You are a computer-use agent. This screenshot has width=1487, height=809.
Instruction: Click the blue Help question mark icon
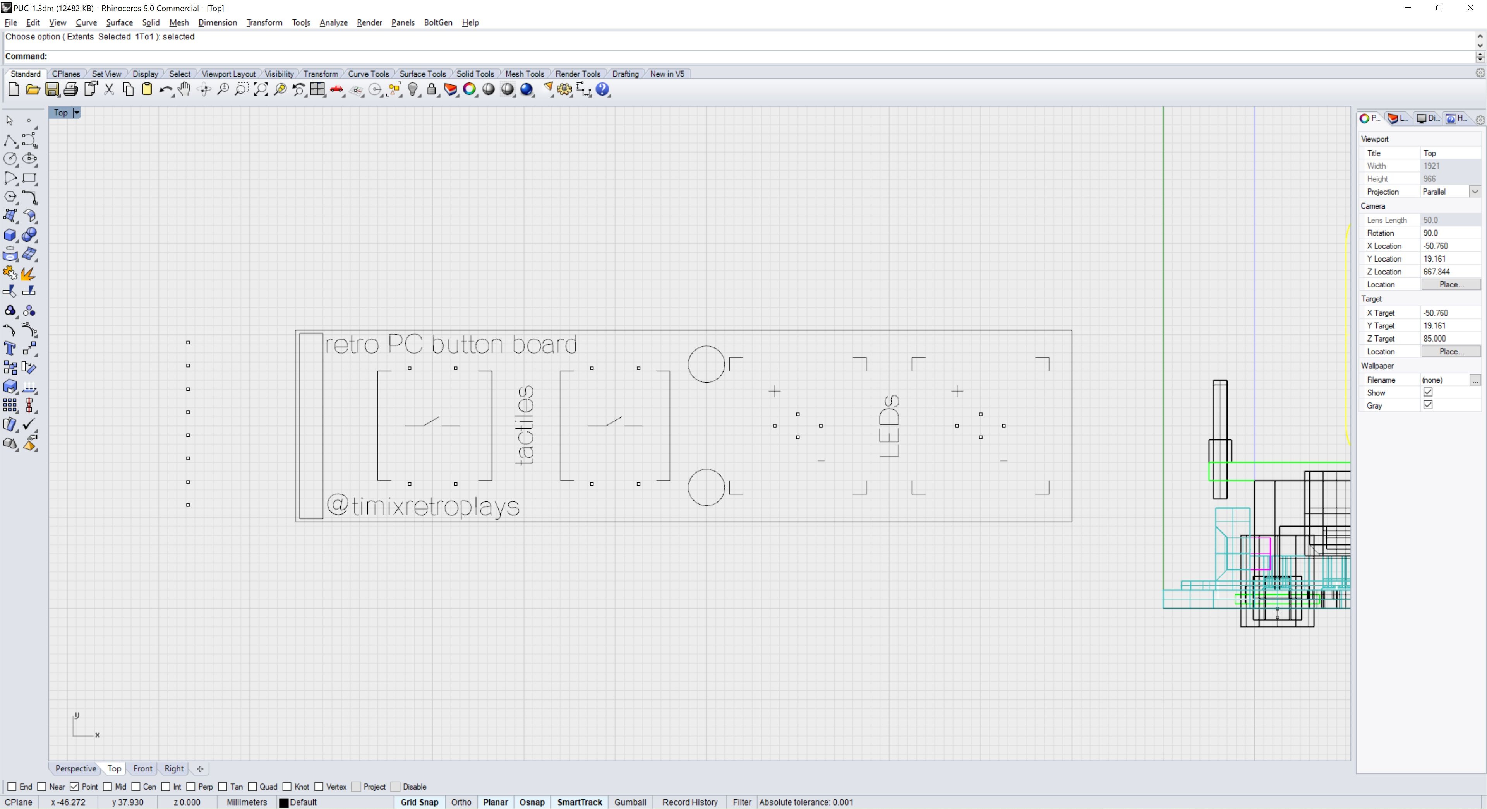point(602,89)
